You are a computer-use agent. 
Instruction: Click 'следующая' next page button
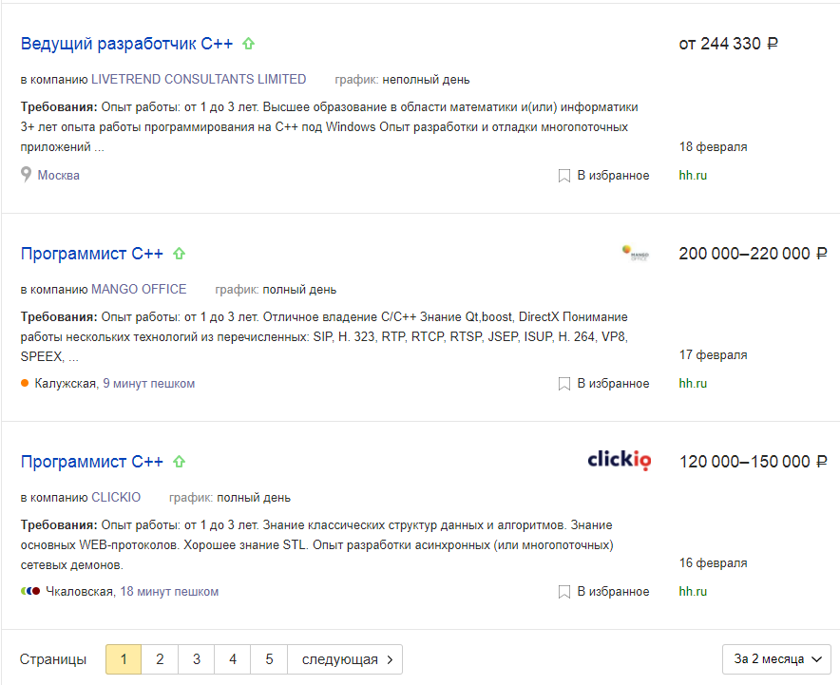point(345,659)
